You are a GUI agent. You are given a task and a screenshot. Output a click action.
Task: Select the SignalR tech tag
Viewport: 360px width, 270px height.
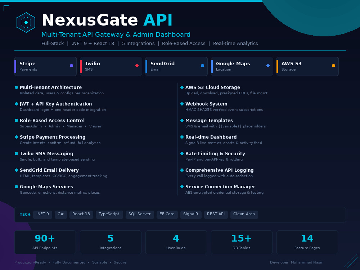(x=191, y=215)
